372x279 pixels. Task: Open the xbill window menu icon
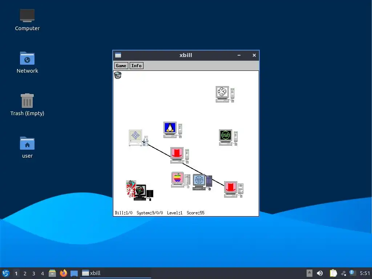click(118, 55)
